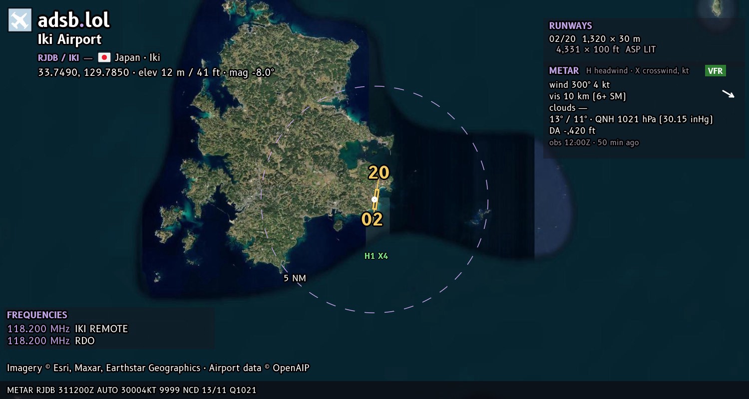Click the 118.200 MHz RDO frequency row
The height and width of the screenshot is (399, 749).
[51, 341]
